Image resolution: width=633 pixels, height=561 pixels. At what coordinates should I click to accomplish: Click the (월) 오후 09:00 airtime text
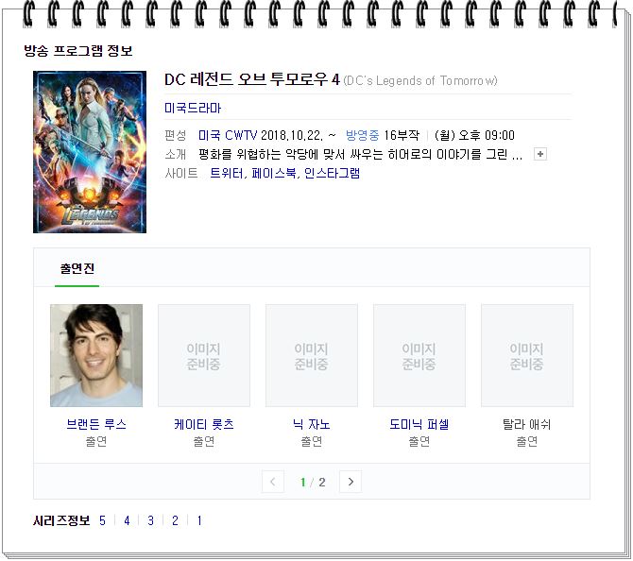point(474,135)
